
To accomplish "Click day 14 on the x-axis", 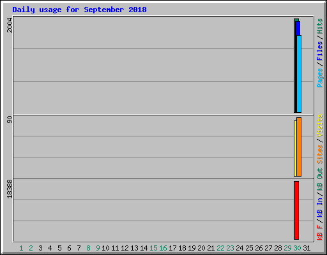I will point(144,248).
